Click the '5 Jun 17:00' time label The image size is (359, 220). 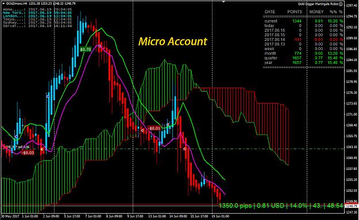coord(72,216)
